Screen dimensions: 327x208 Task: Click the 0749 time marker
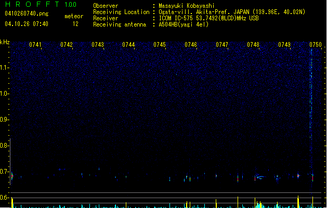pos(284,45)
